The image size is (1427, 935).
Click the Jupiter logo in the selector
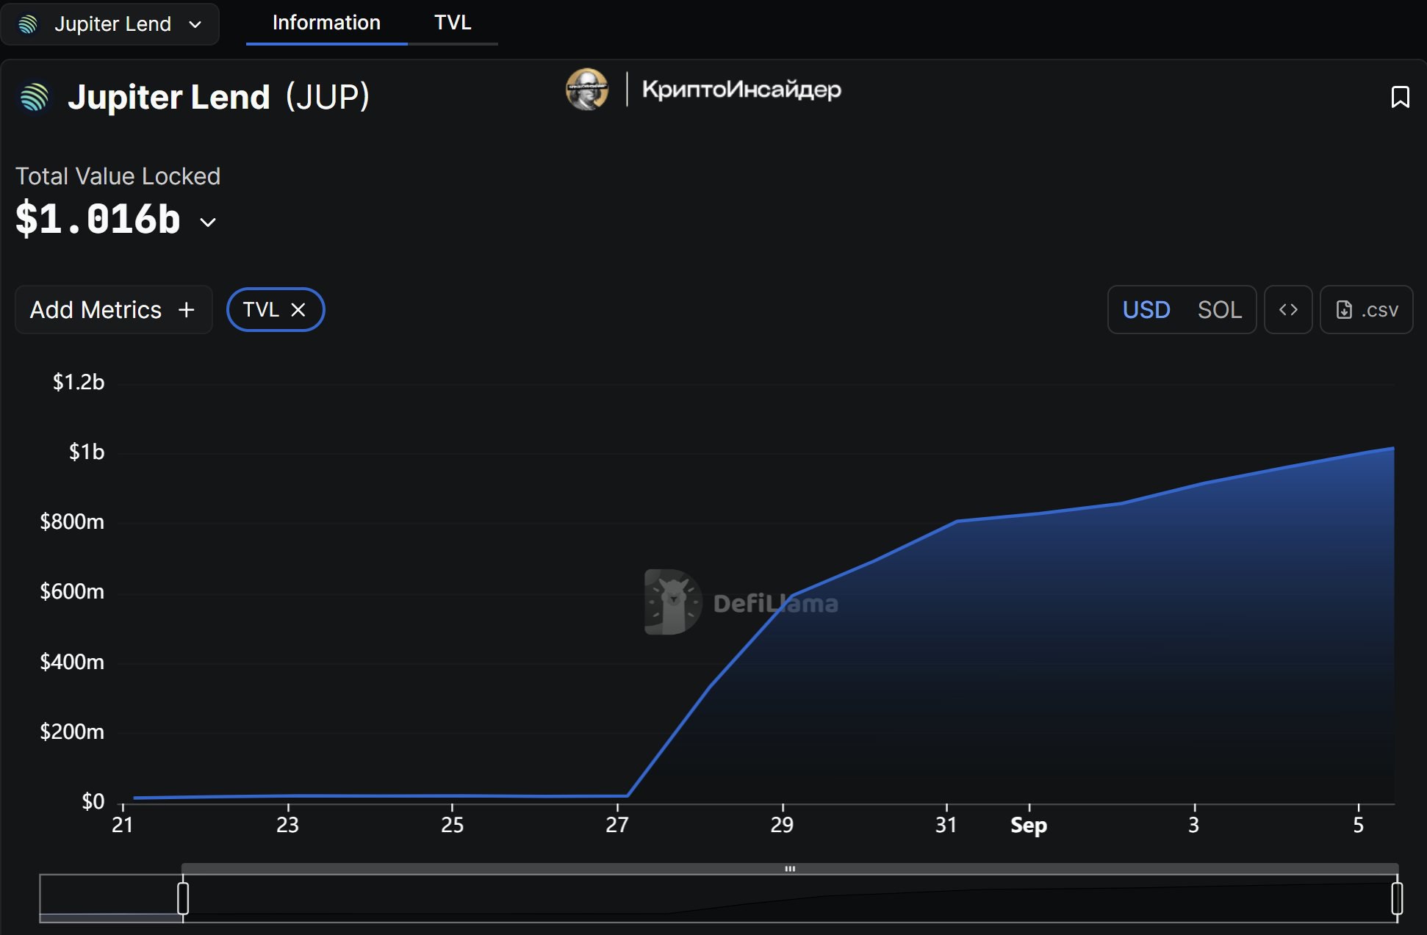pyautogui.click(x=28, y=24)
